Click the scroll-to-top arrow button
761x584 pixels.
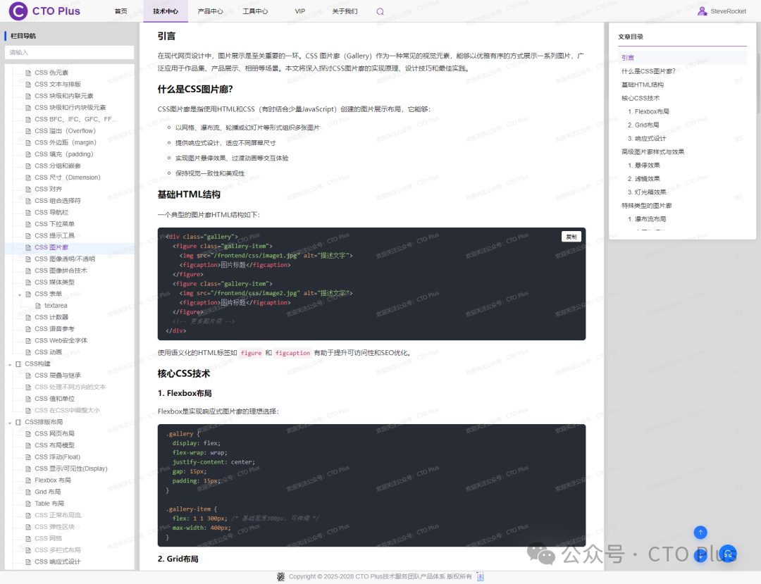[700, 532]
